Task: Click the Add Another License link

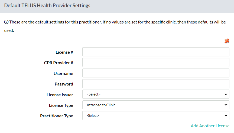Action: [210, 126]
